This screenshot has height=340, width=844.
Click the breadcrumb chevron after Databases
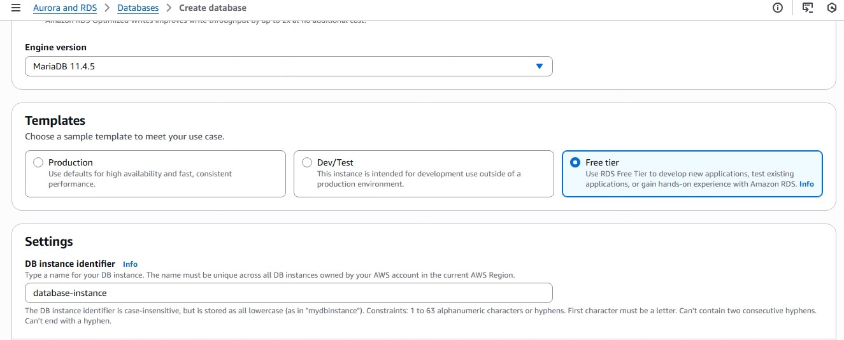[169, 8]
